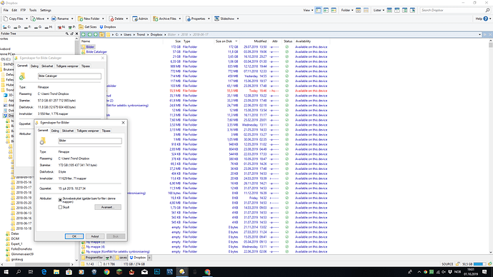
Task: Open the Settings menu
Action: [x=46, y=11]
